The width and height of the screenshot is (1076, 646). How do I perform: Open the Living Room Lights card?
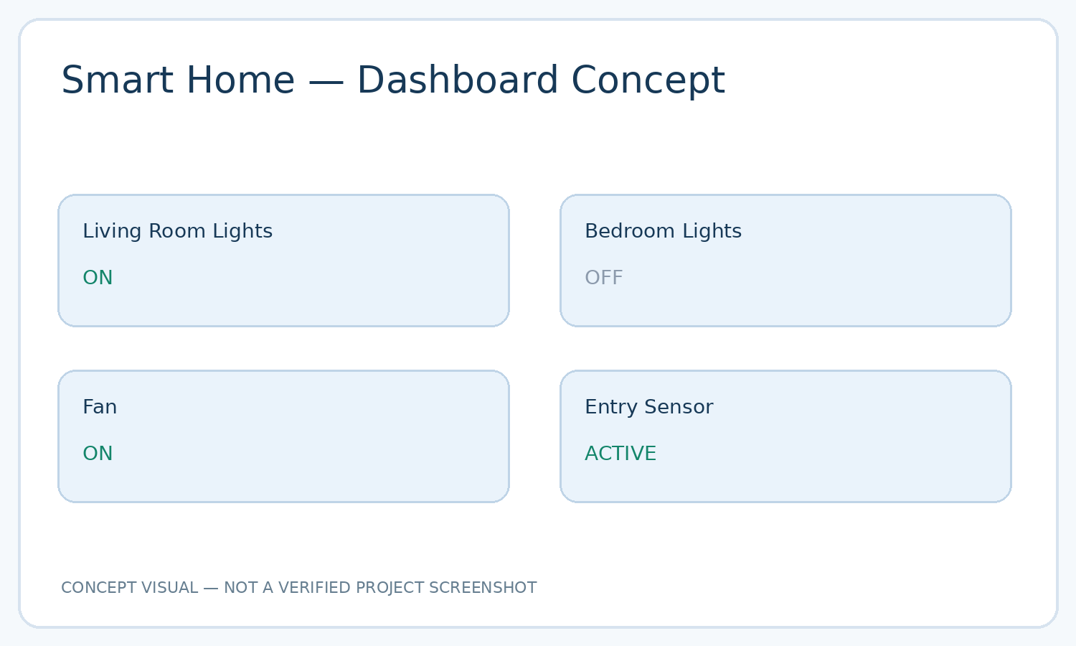point(283,261)
